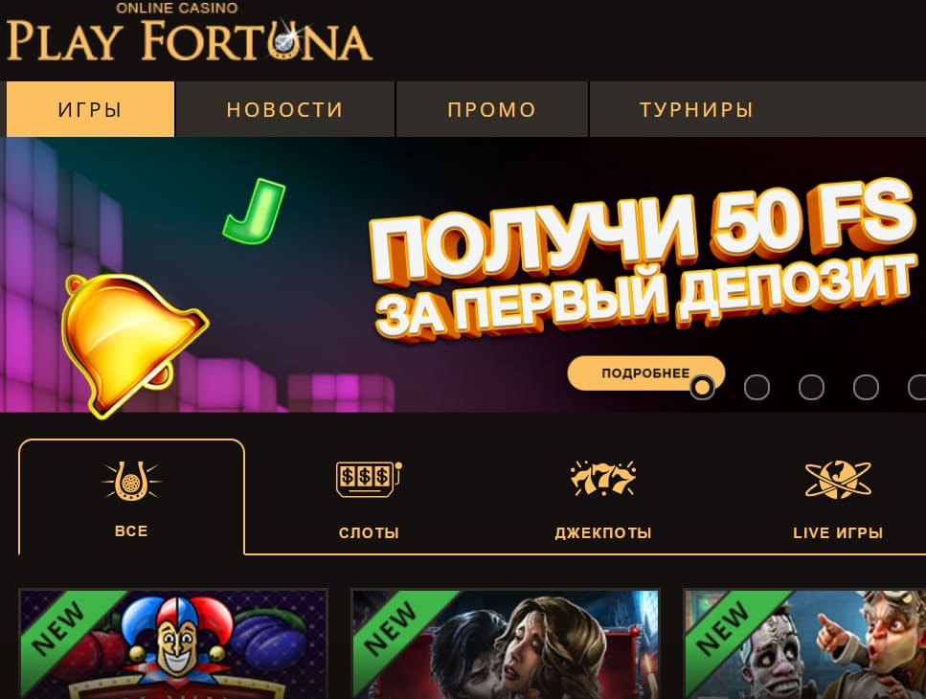Click the Play Fortuna logo

point(190,32)
